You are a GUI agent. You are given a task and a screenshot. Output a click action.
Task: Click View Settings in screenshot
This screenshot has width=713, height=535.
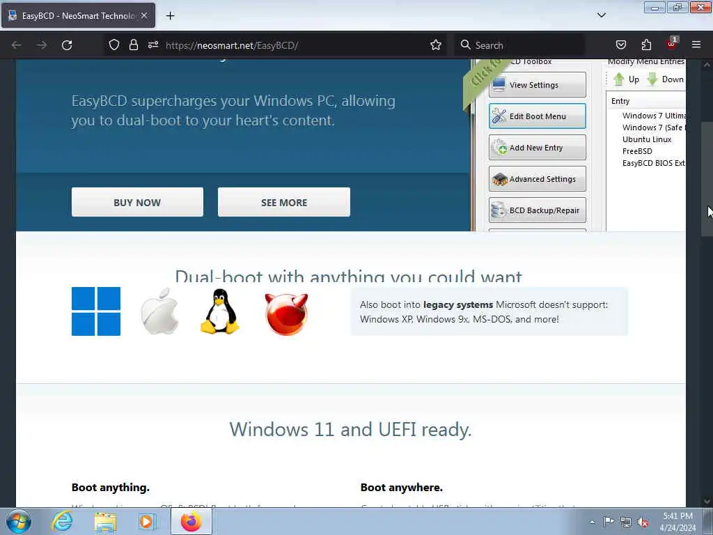[537, 85]
